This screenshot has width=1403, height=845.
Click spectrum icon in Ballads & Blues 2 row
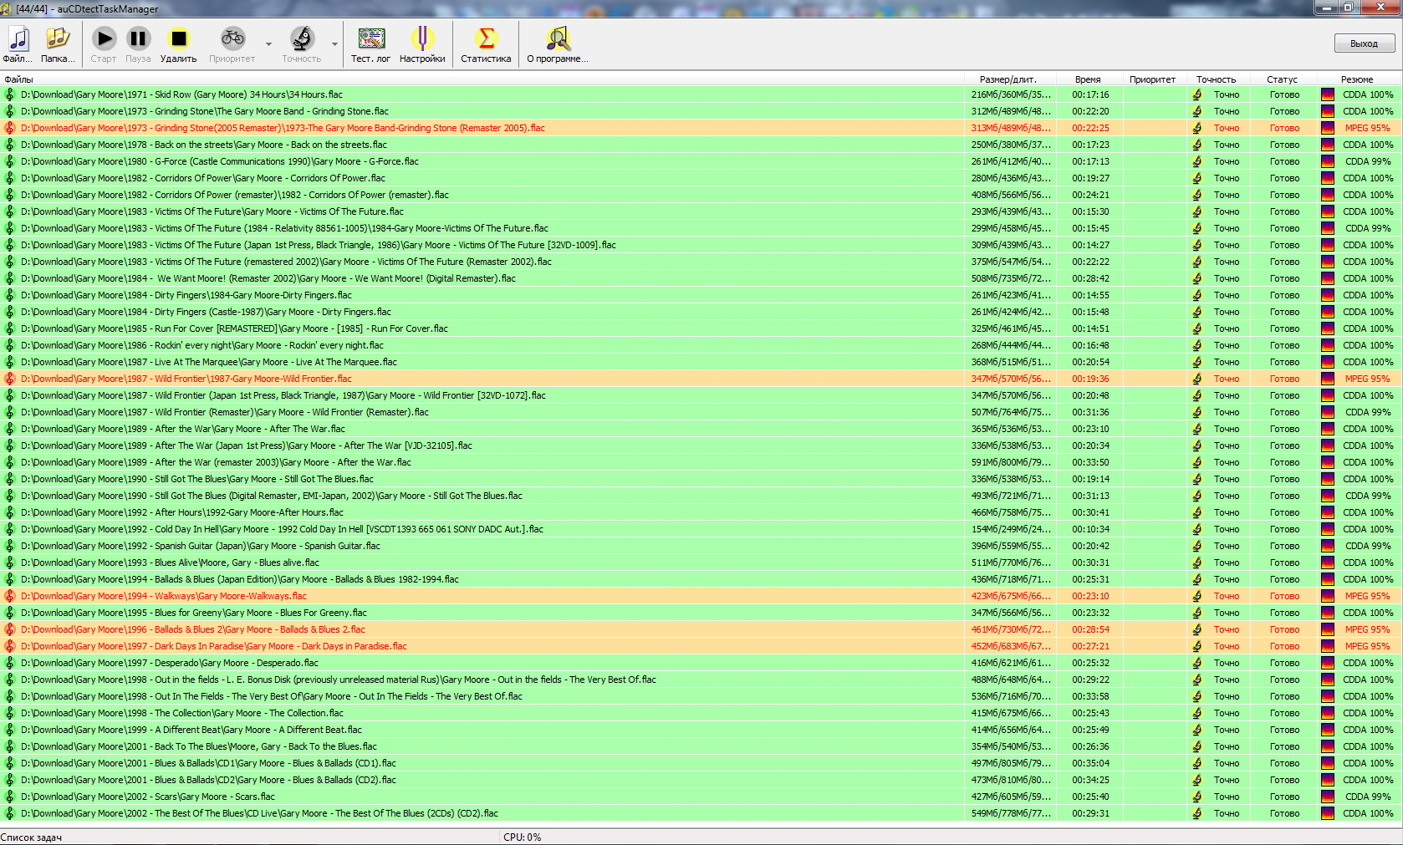[1328, 629]
